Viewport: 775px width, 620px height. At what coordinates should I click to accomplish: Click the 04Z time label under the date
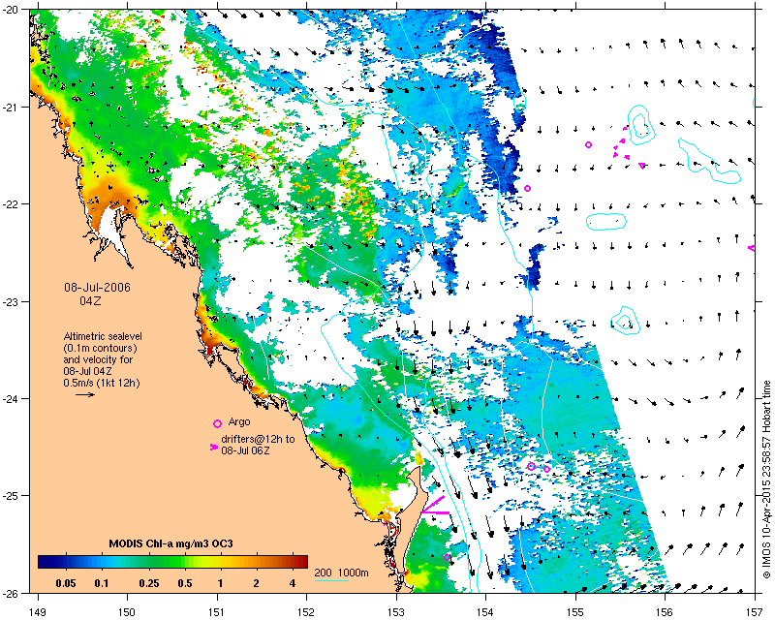[x=90, y=300]
